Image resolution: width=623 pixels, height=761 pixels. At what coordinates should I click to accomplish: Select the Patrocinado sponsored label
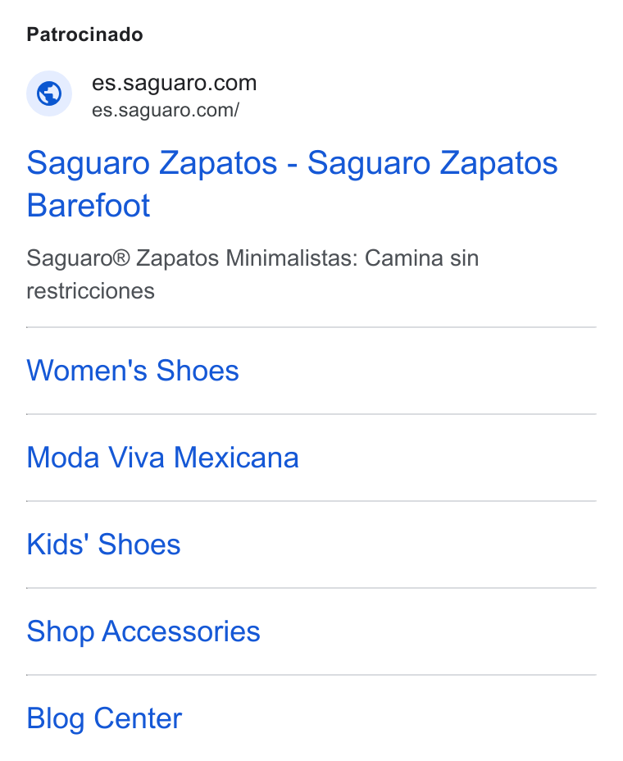tap(85, 35)
